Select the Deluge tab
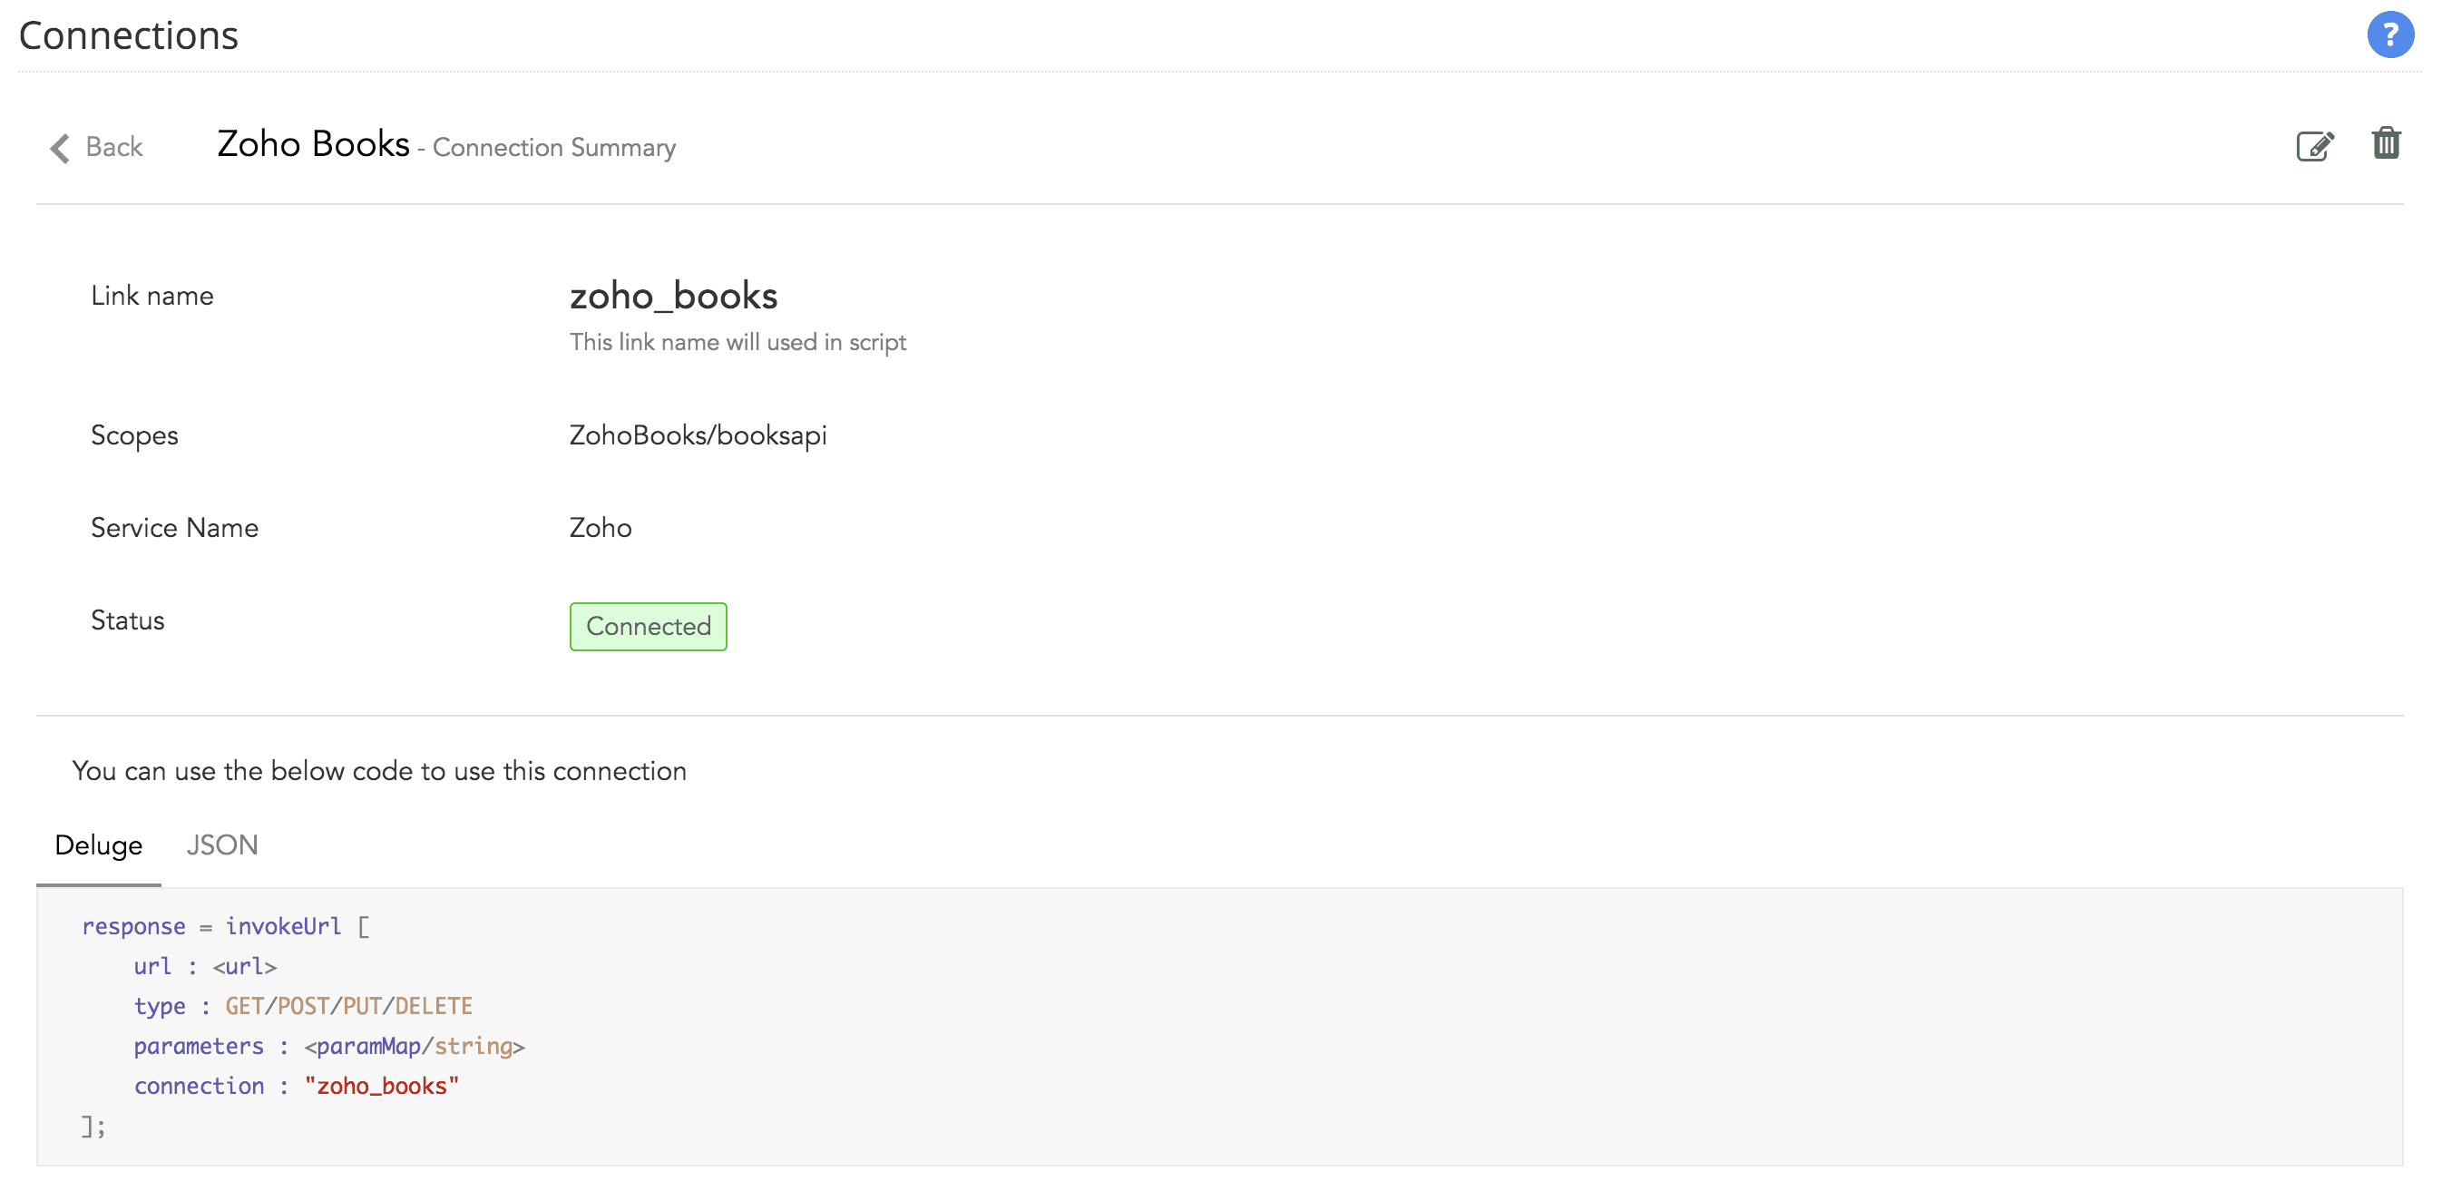 pos(99,844)
